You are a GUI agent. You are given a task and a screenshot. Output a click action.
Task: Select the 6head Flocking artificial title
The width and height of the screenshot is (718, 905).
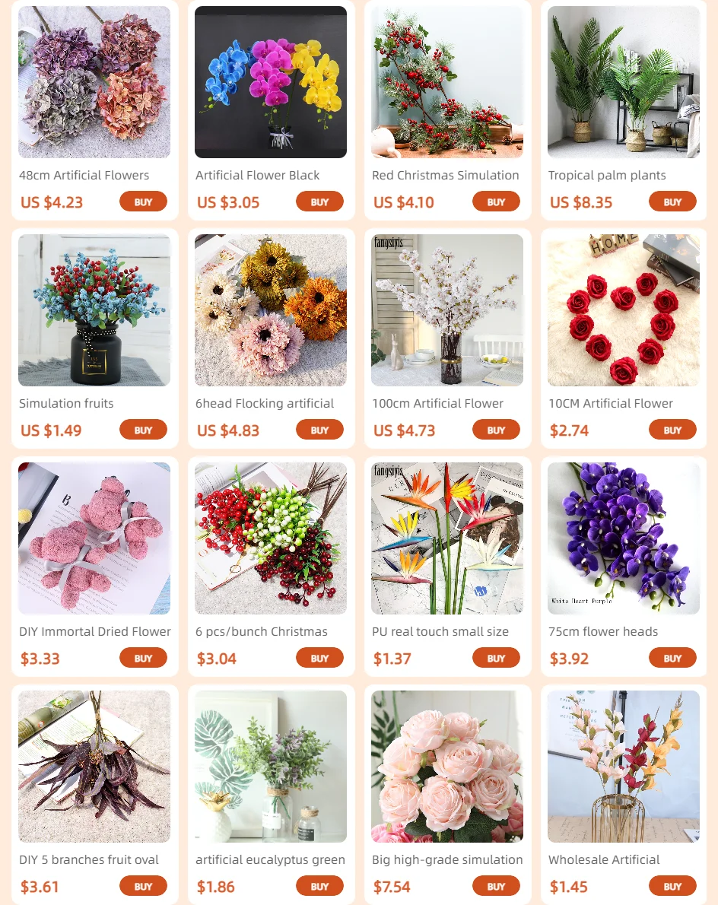tap(265, 403)
